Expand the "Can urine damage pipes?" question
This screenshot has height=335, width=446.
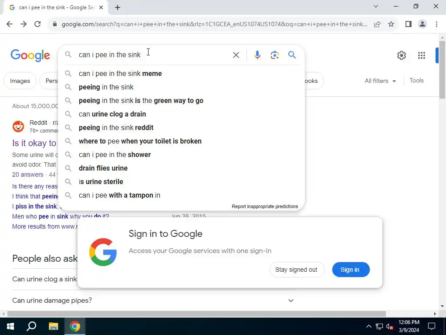tap(153, 300)
